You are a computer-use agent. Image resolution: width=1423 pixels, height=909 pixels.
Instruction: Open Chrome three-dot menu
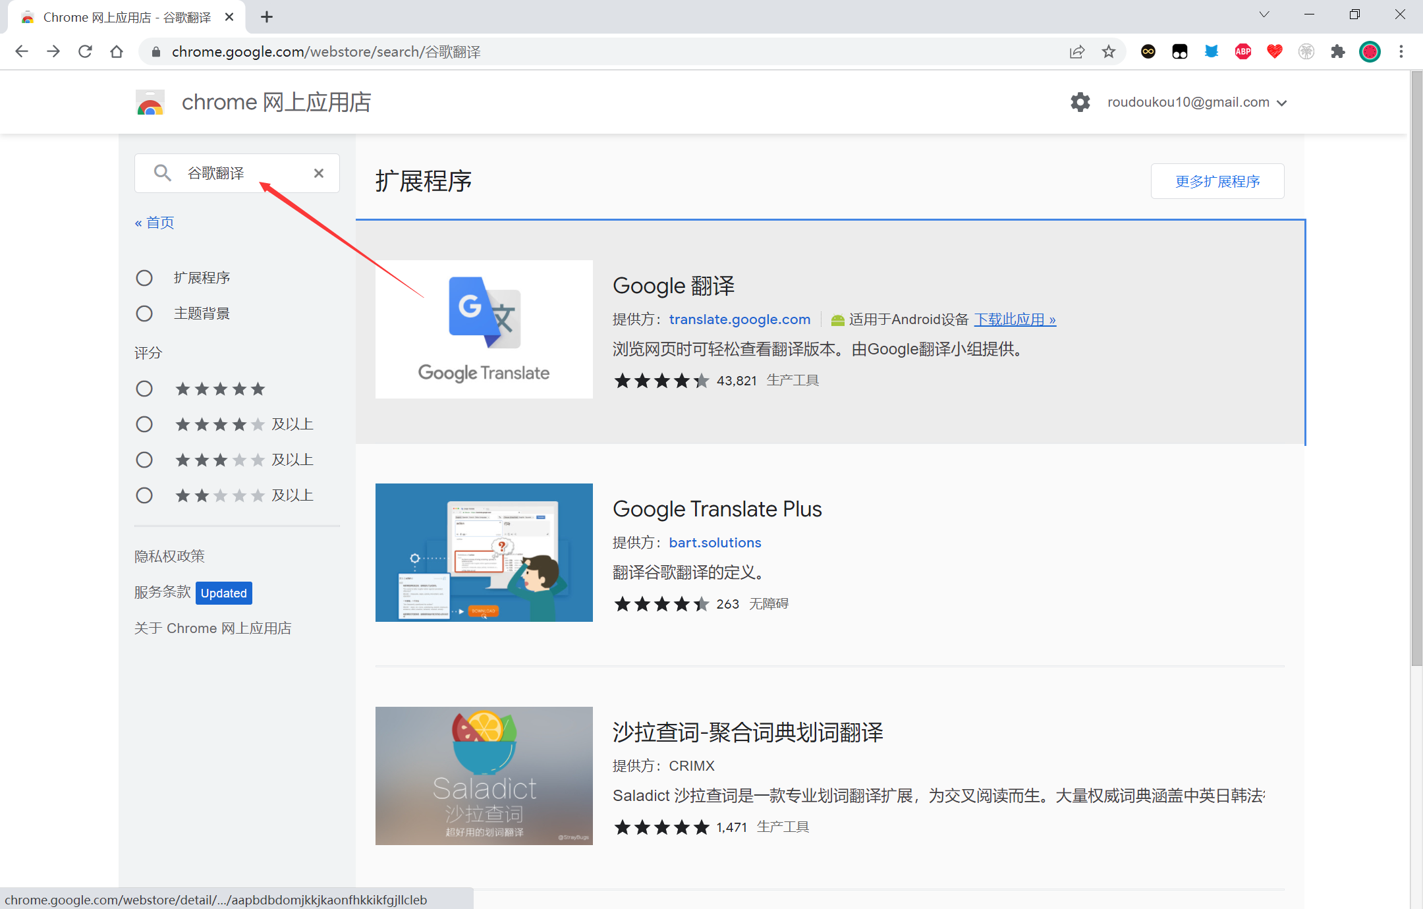[x=1401, y=51]
